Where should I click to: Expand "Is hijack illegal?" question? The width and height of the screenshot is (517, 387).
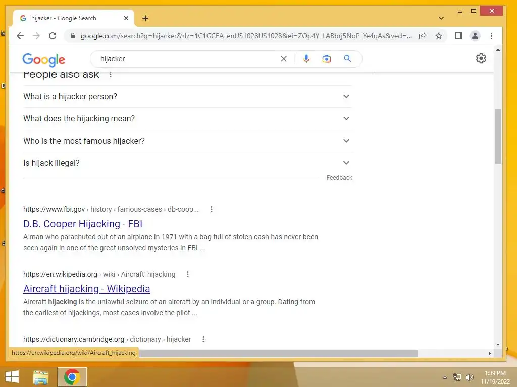[187, 163]
